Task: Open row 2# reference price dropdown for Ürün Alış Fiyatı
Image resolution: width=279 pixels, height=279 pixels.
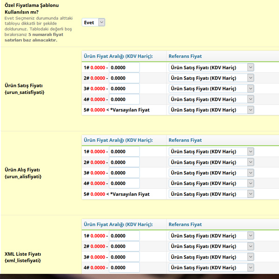Action: [211, 162]
